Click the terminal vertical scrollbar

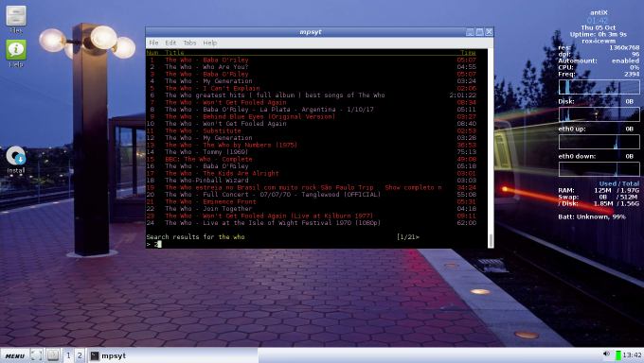tap(491, 148)
